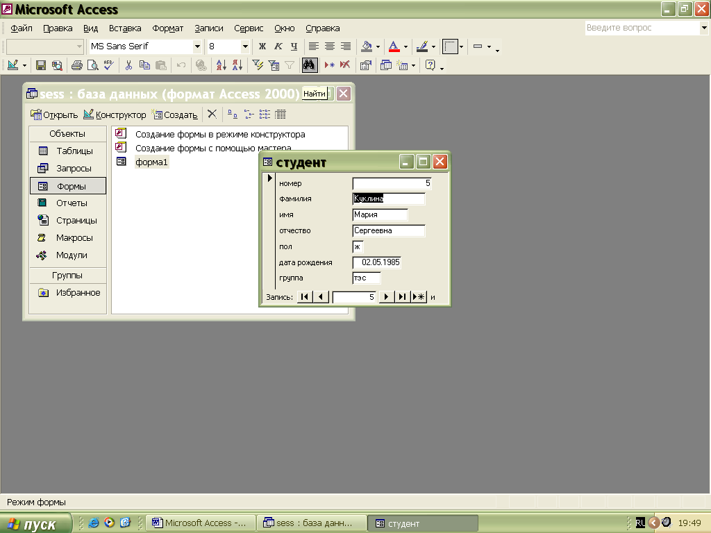
Task: Toggle align left
Action: 313,46
